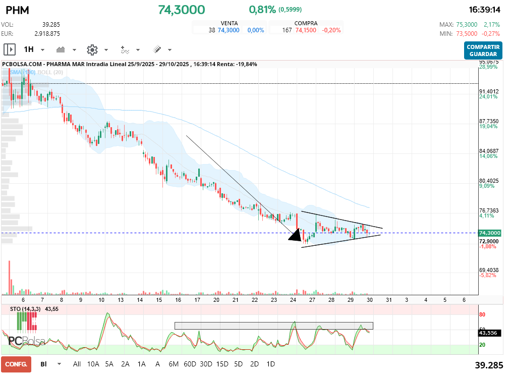Select the All time range
This screenshot has width=510, height=375.
[77, 364]
